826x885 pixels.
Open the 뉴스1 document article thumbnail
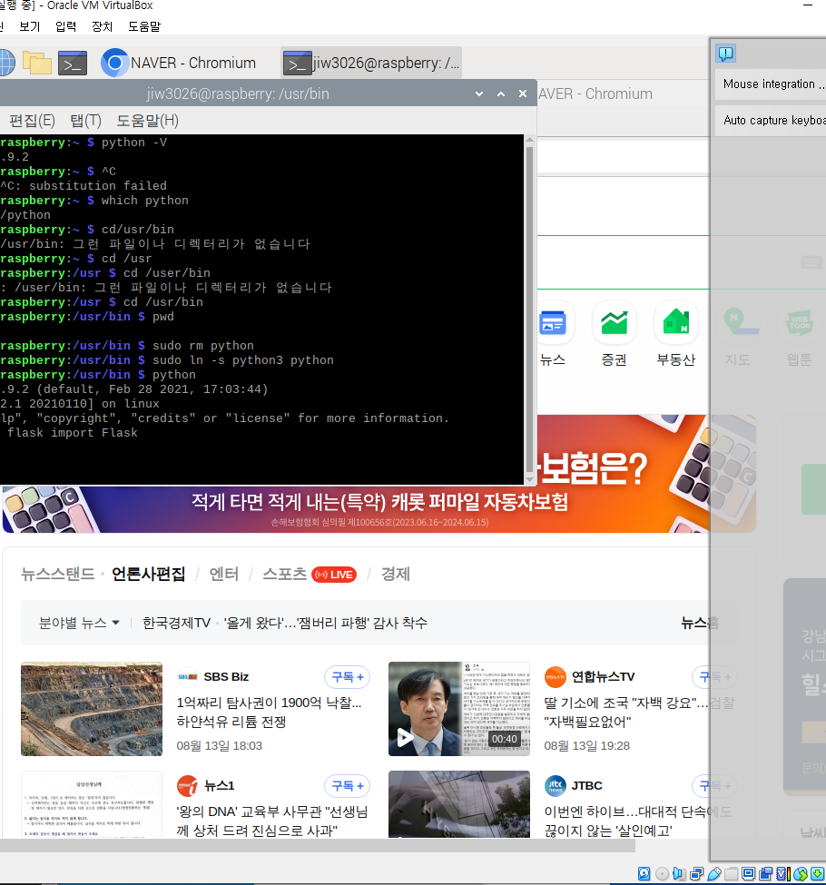(92, 805)
